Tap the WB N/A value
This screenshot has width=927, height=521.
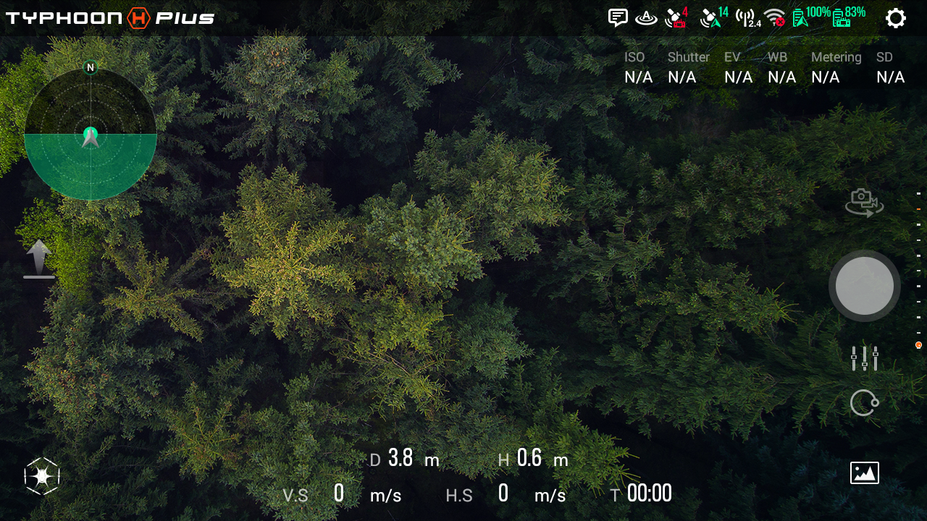pyautogui.click(x=781, y=77)
